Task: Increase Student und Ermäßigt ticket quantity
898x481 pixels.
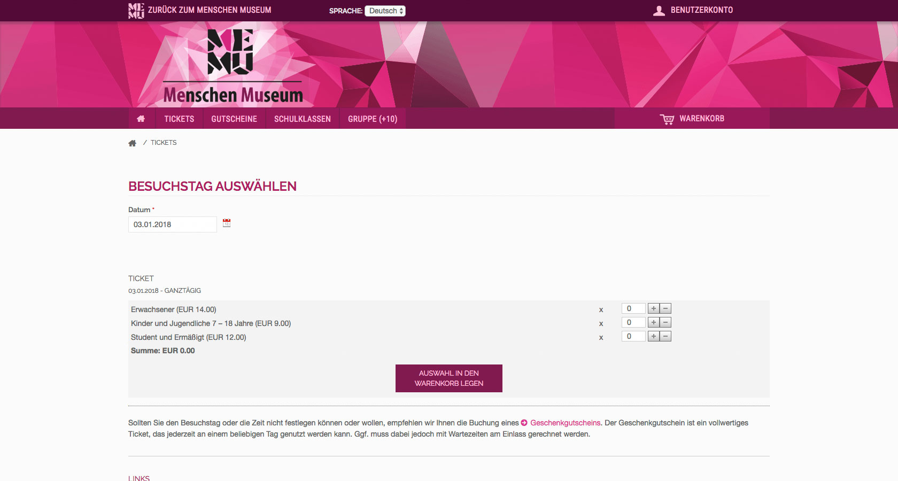Action: pyautogui.click(x=654, y=336)
